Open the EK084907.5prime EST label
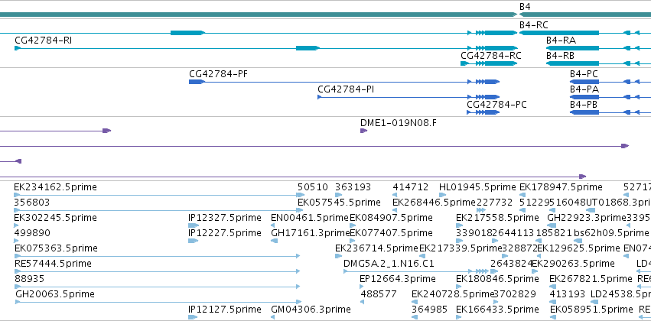The height and width of the screenshot is (321, 651). (x=391, y=218)
